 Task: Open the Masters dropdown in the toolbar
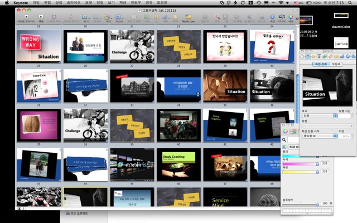coord(119,17)
